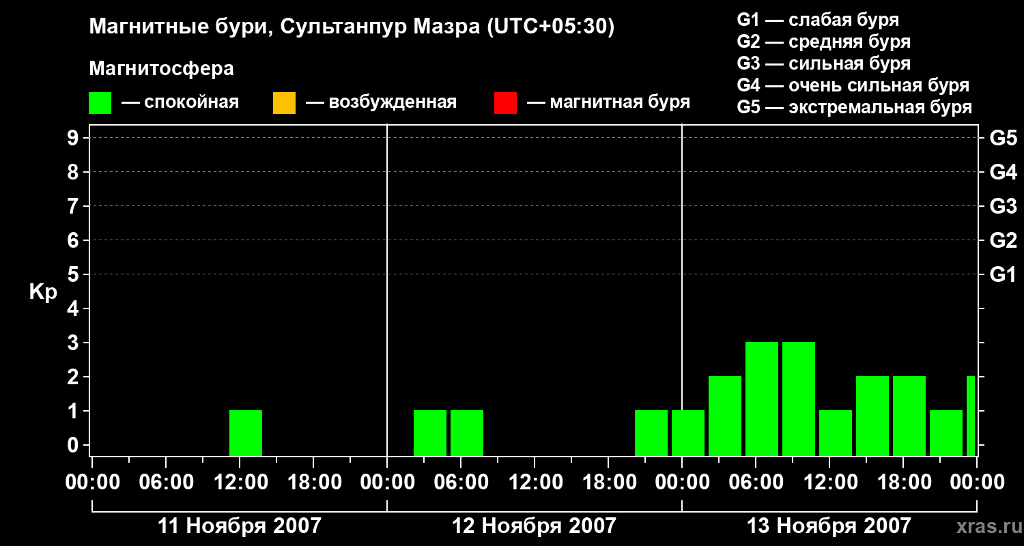Click the Kp 1 bar before midnight on 12 November
This screenshot has width=1024, height=546.
(651, 433)
